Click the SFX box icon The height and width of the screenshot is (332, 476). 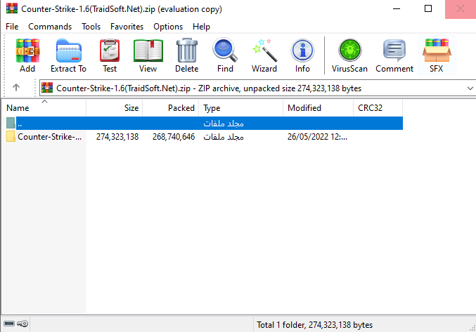pos(437,51)
